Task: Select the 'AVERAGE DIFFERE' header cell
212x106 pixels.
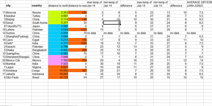Action: click(199, 2)
